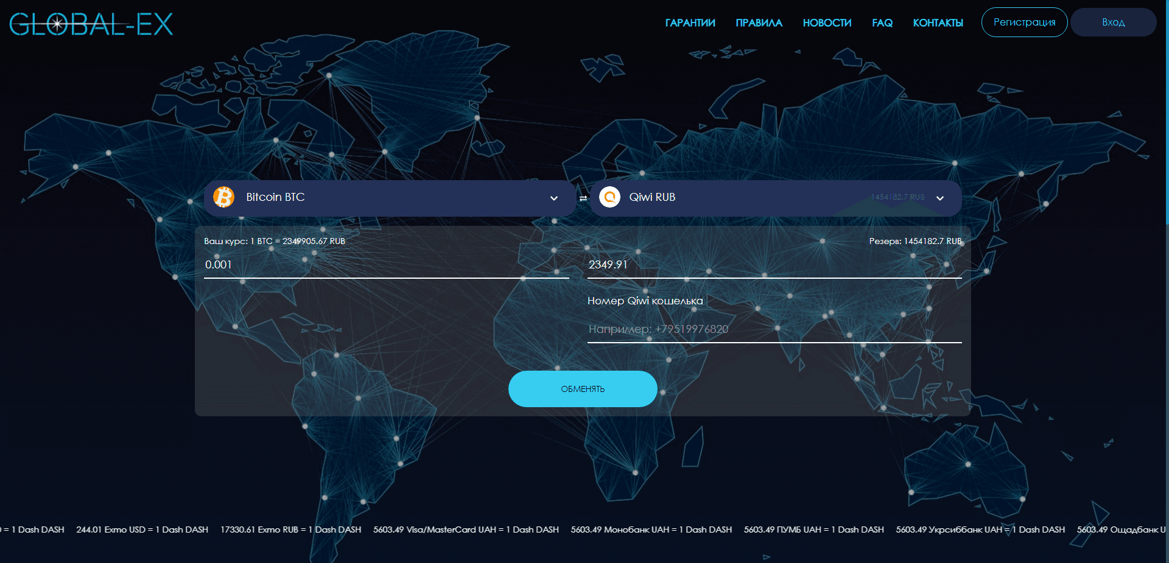This screenshot has width=1169, height=563.
Task: Click the Резерв 1454182.7 RUB label
Action: pyautogui.click(x=915, y=240)
